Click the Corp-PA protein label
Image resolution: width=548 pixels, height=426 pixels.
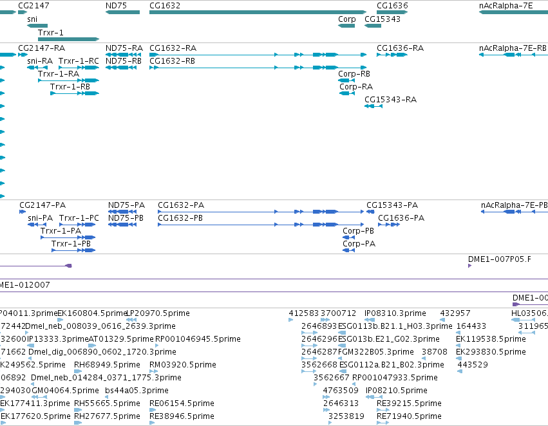pos(359,244)
